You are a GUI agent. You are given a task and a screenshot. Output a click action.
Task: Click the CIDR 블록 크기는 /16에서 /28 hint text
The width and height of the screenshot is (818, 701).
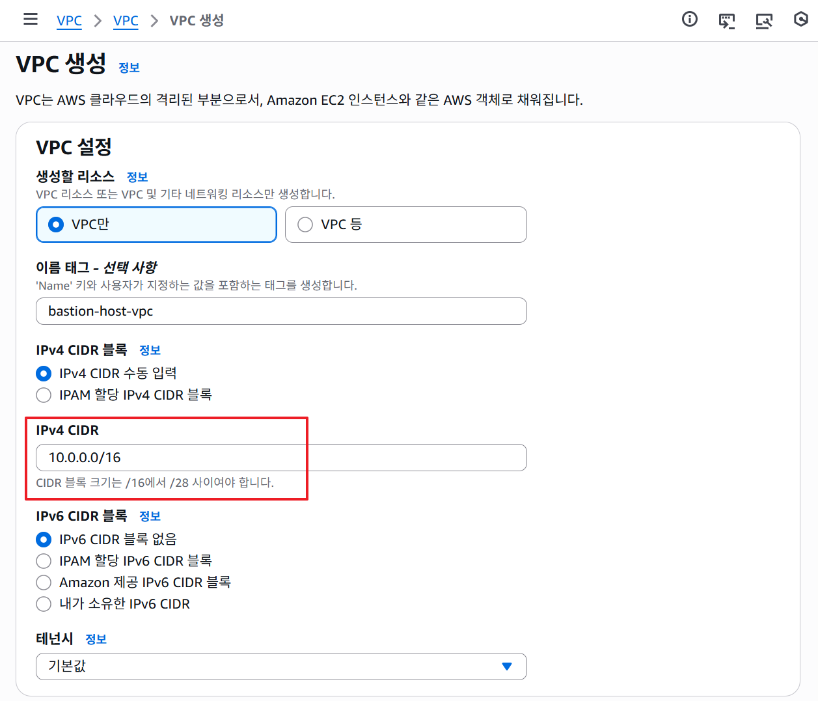tap(155, 483)
